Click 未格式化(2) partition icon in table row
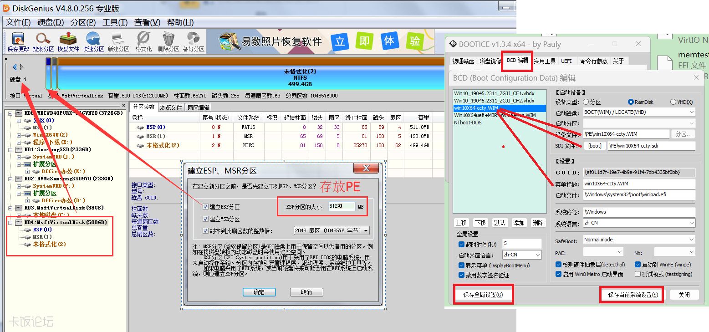Viewport: 709px width, 332px height. click(x=140, y=145)
